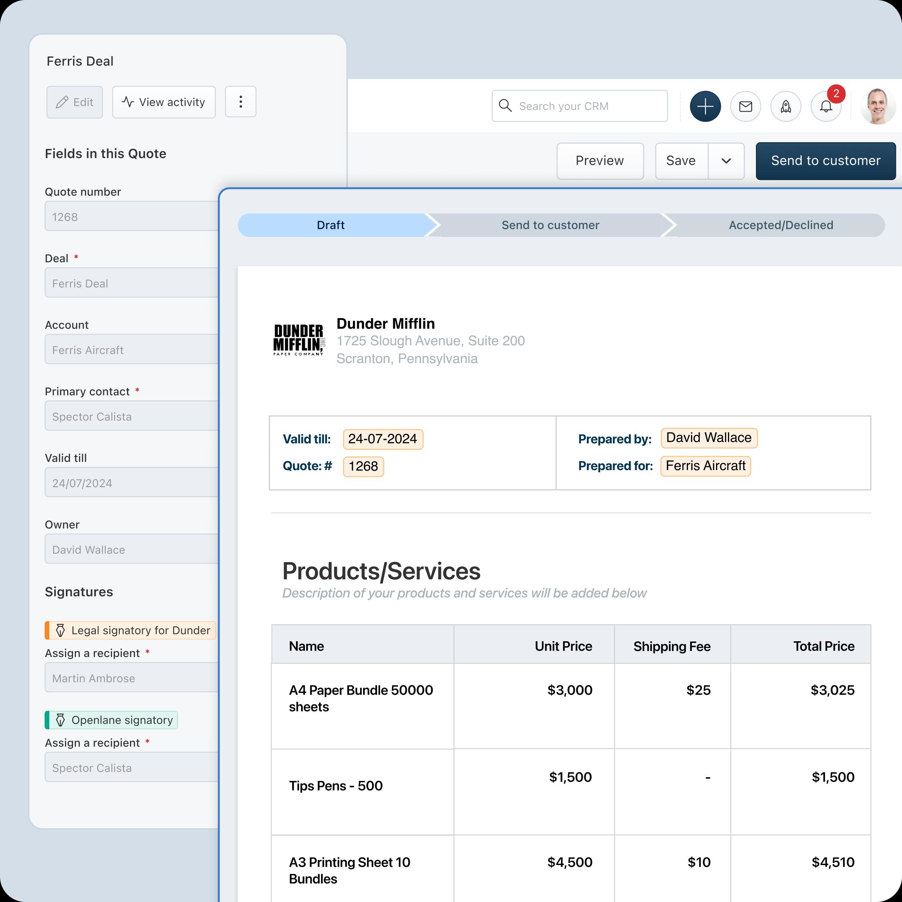
Task: Click the blue plus quick-add icon
Action: point(705,107)
